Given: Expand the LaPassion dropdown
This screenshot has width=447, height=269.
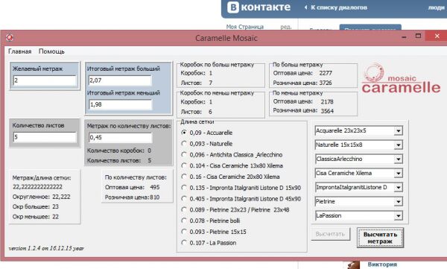Looking at the screenshot, I should (399, 215).
